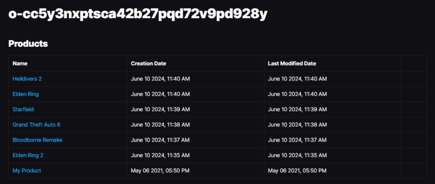Open the Elden Ring product link

pyautogui.click(x=26, y=94)
